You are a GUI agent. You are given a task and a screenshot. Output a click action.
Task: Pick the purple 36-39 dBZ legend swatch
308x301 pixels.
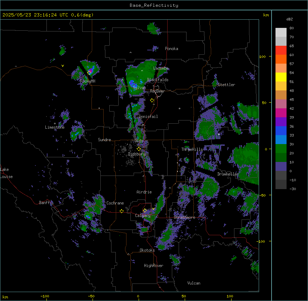tap(281, 122)
